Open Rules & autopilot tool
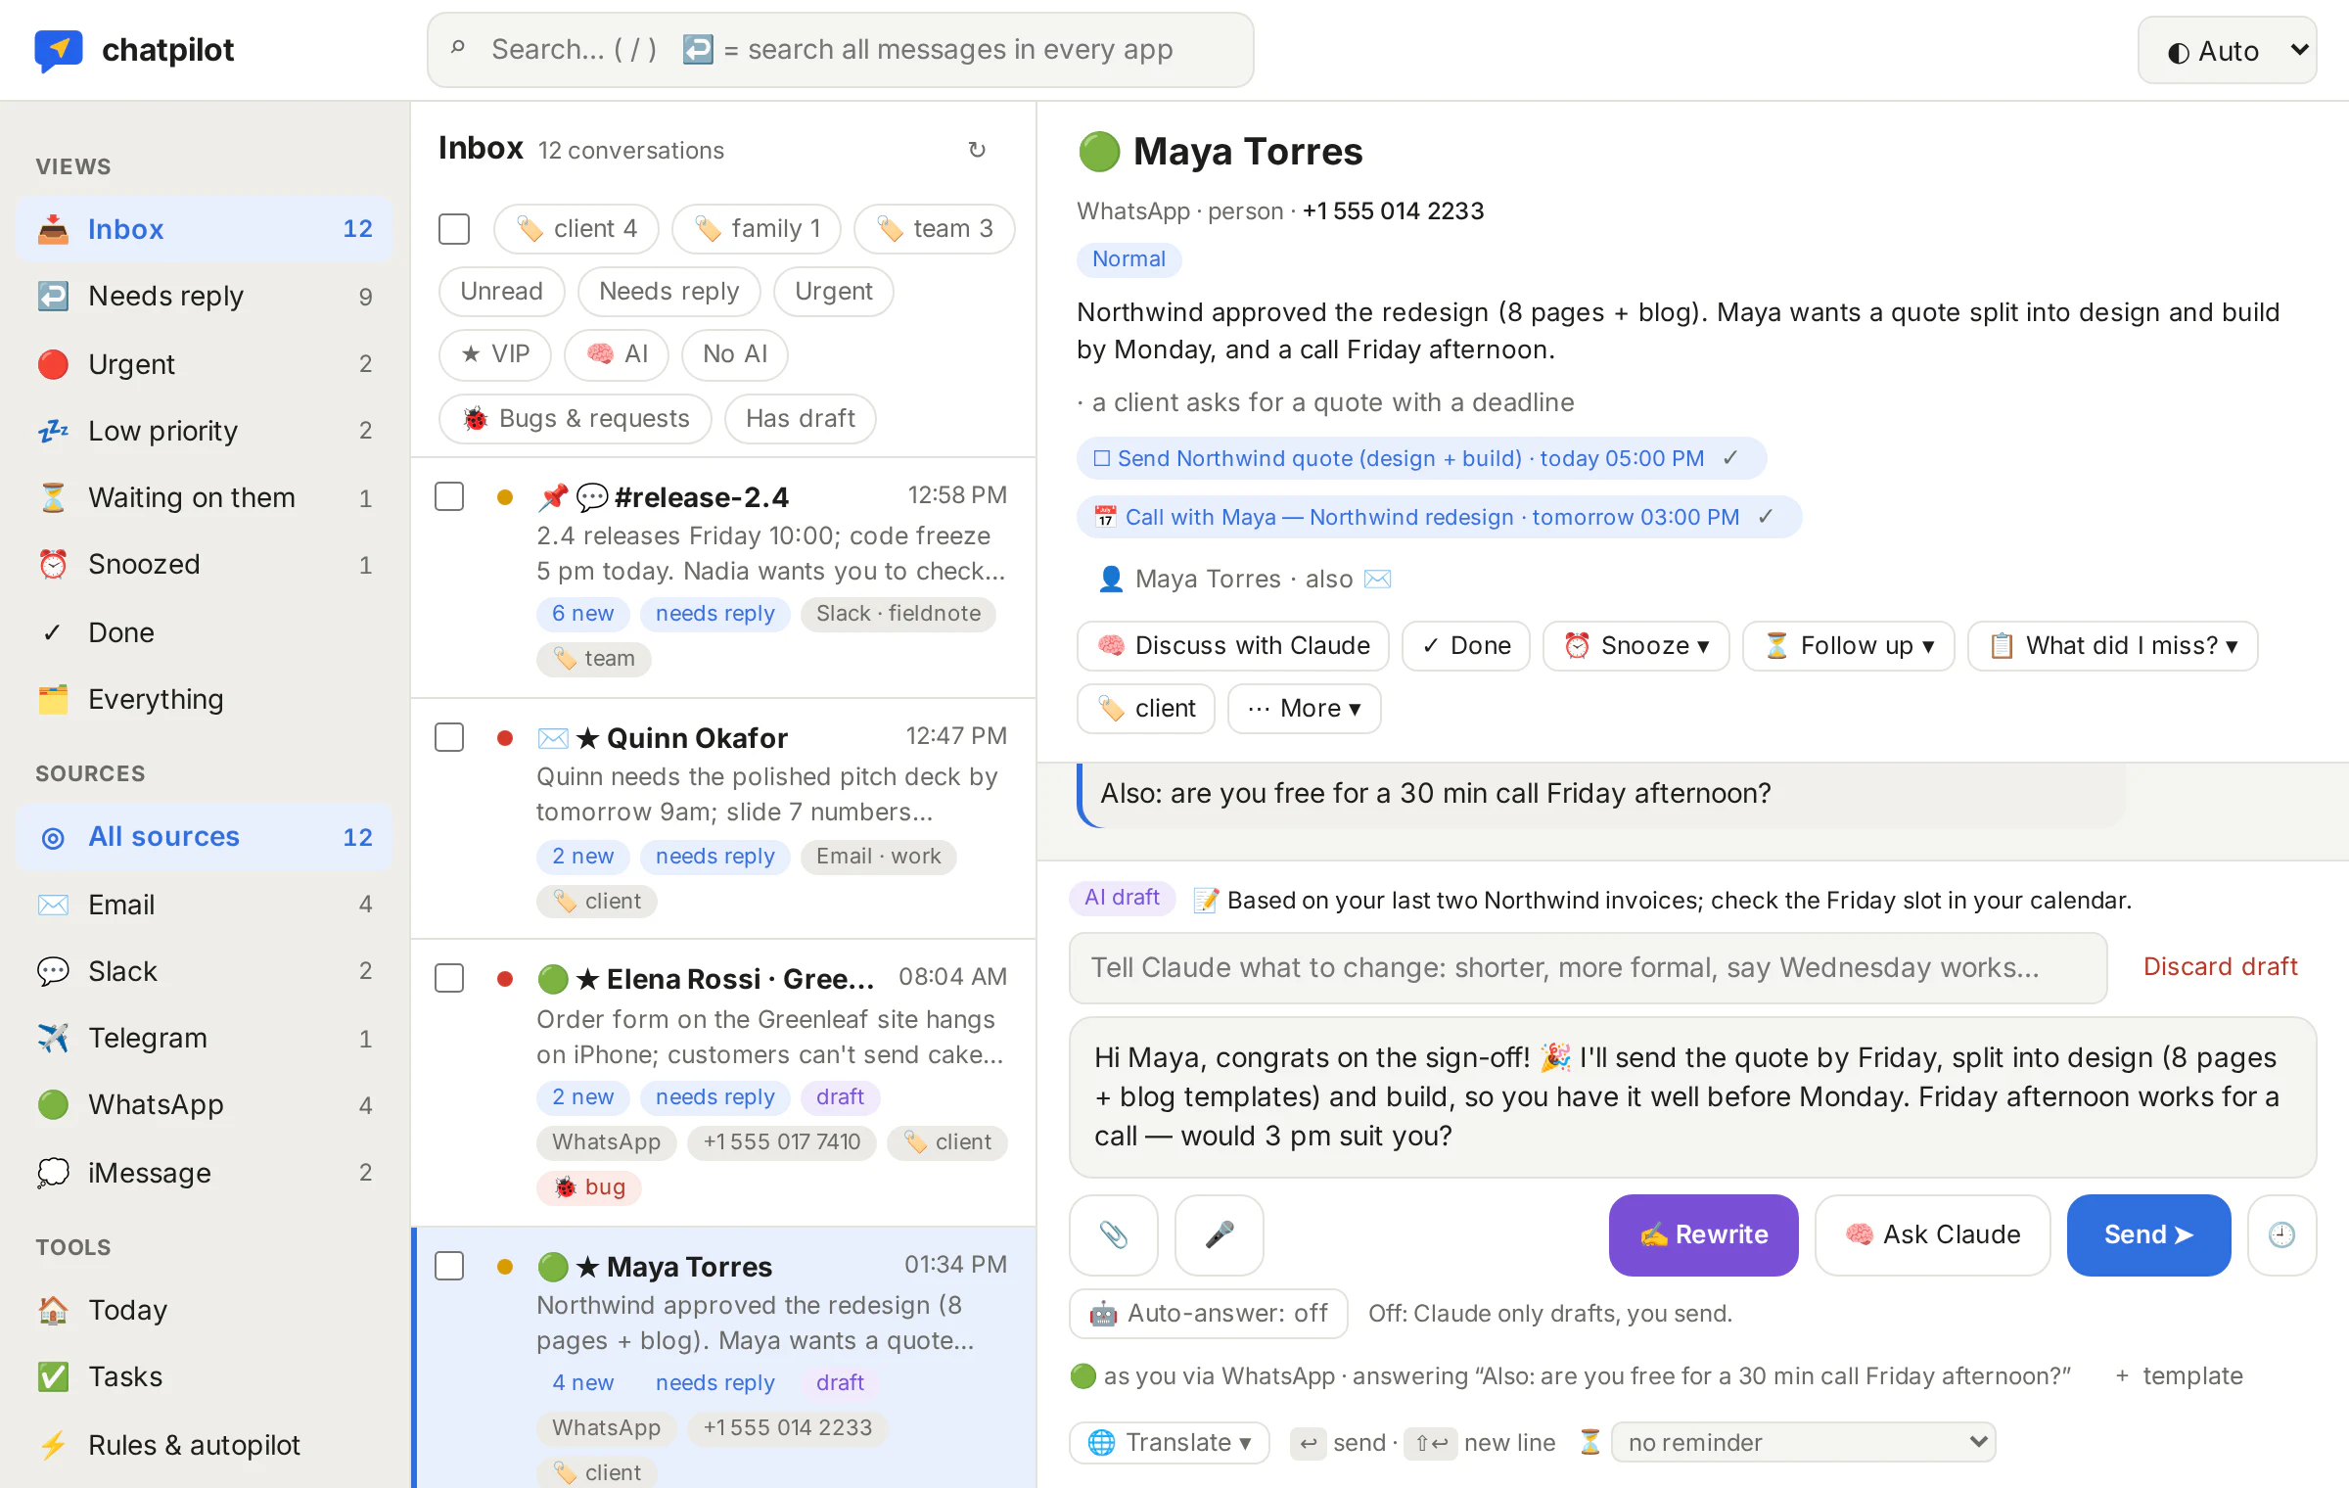This screenshot has width=2349, height=1488. [x=204, y=1445]
